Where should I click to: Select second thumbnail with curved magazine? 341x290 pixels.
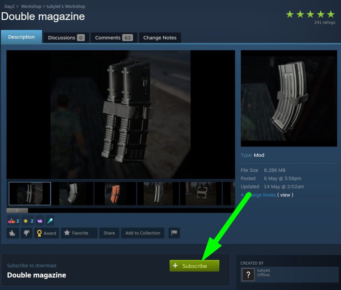coord(73,194)
